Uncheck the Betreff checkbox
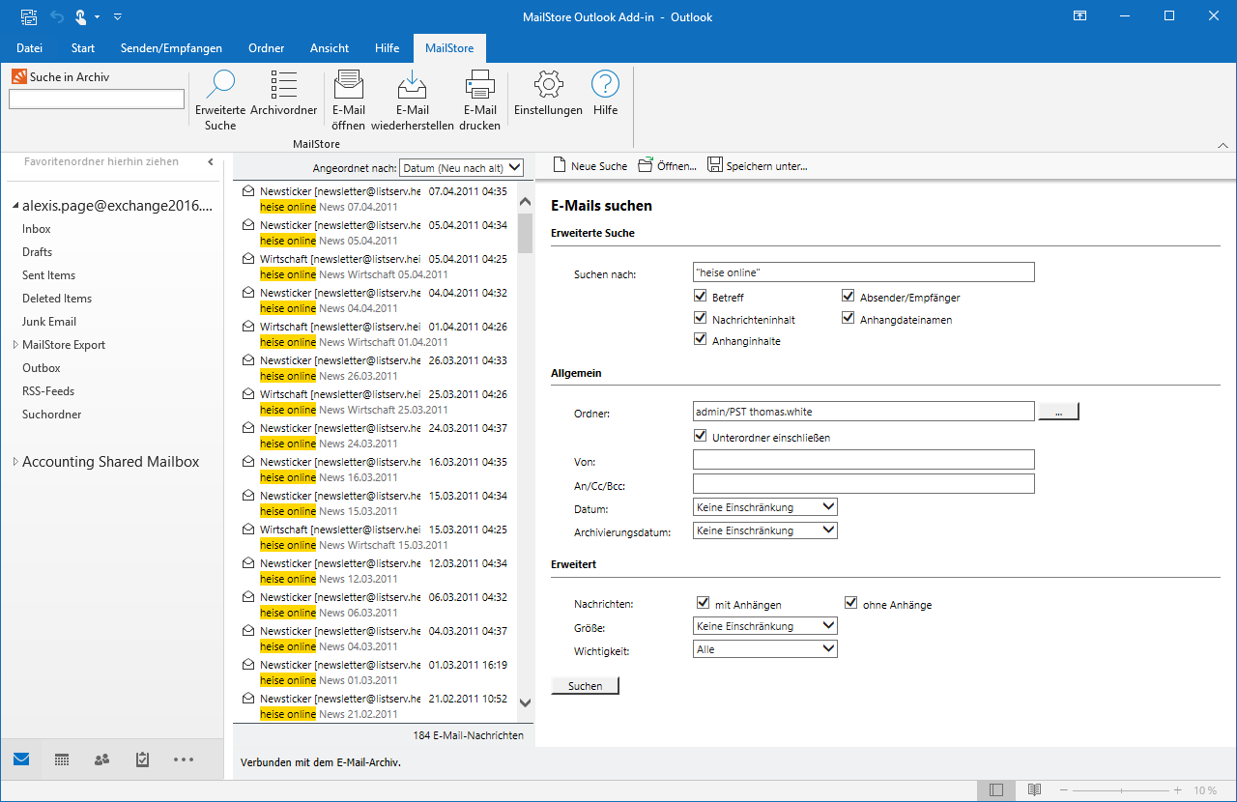Viewport: 1237px width, 802px height. [x=701, y=297]
